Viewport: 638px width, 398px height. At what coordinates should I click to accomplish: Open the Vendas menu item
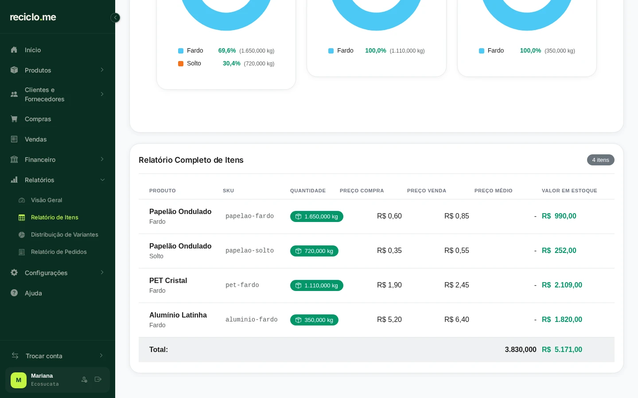coord(58,139)
